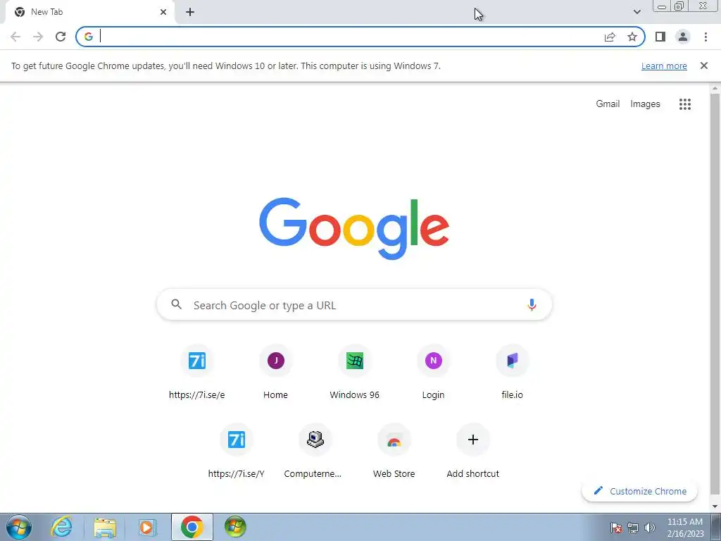Reload the page with the refresh icon
The image size is (721, 541).
coord(61,37)
